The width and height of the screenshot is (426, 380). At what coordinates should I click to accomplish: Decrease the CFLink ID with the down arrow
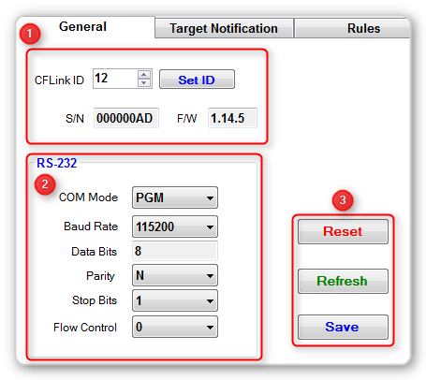[143, 82]
